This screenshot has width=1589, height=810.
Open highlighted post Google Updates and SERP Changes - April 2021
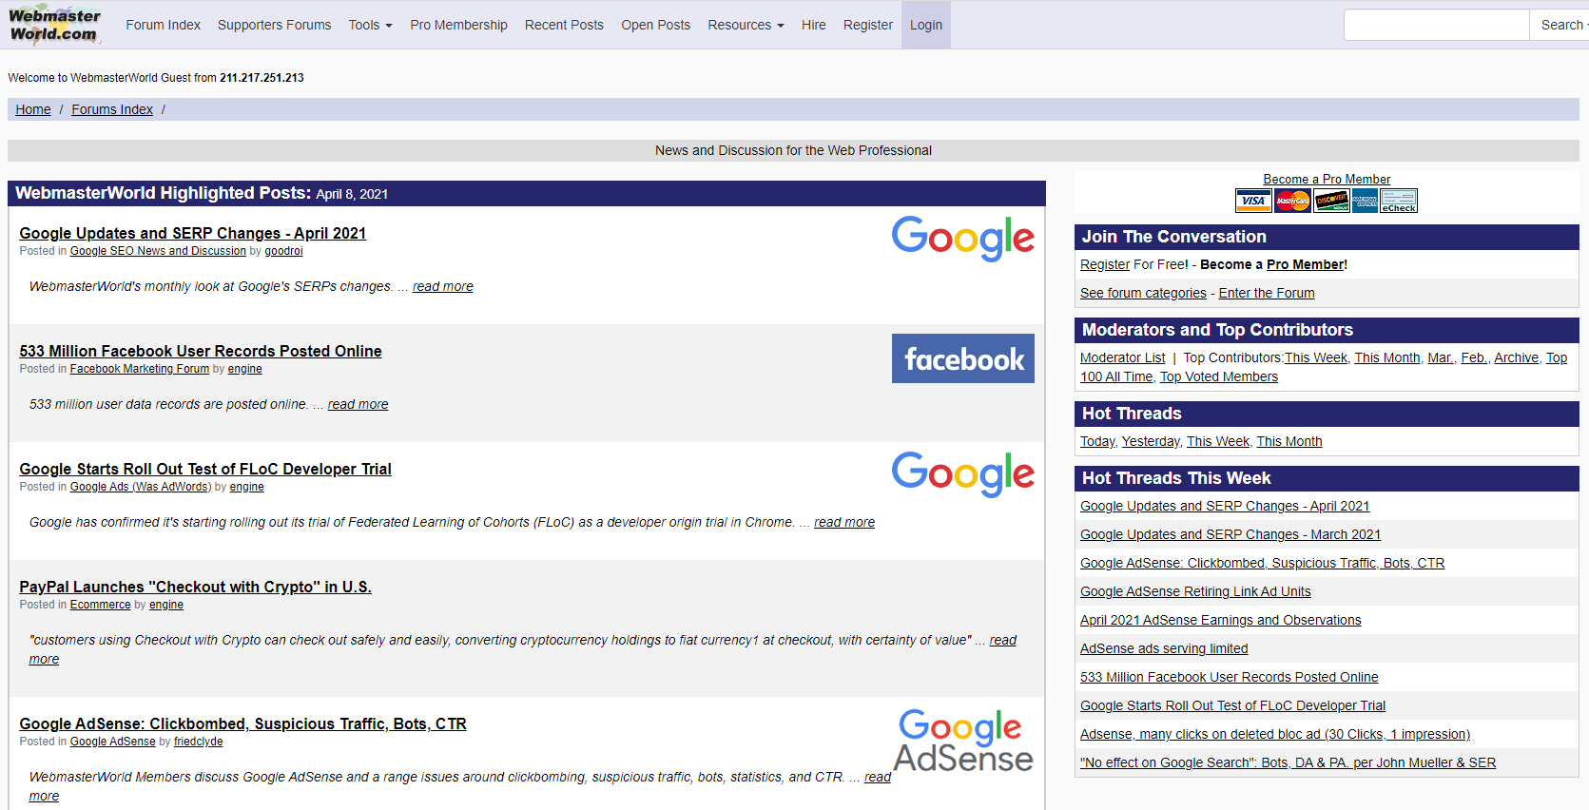(193, 233)
